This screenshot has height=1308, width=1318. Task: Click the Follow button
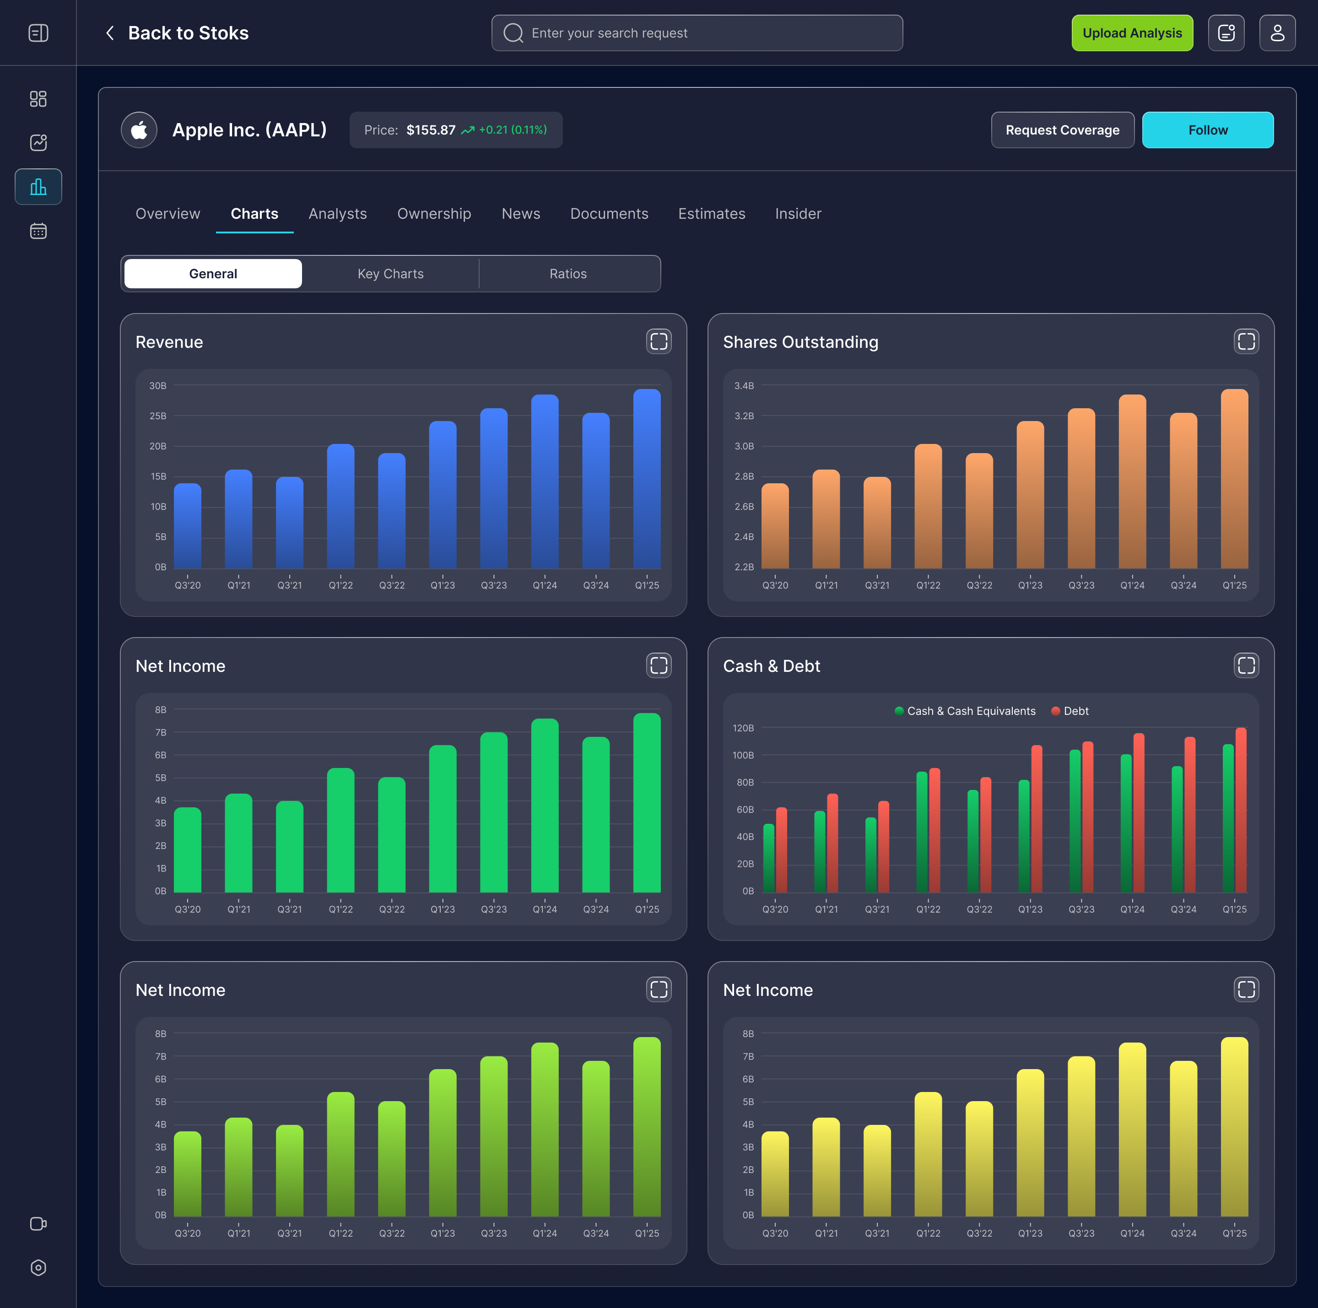click(1208, 130)
